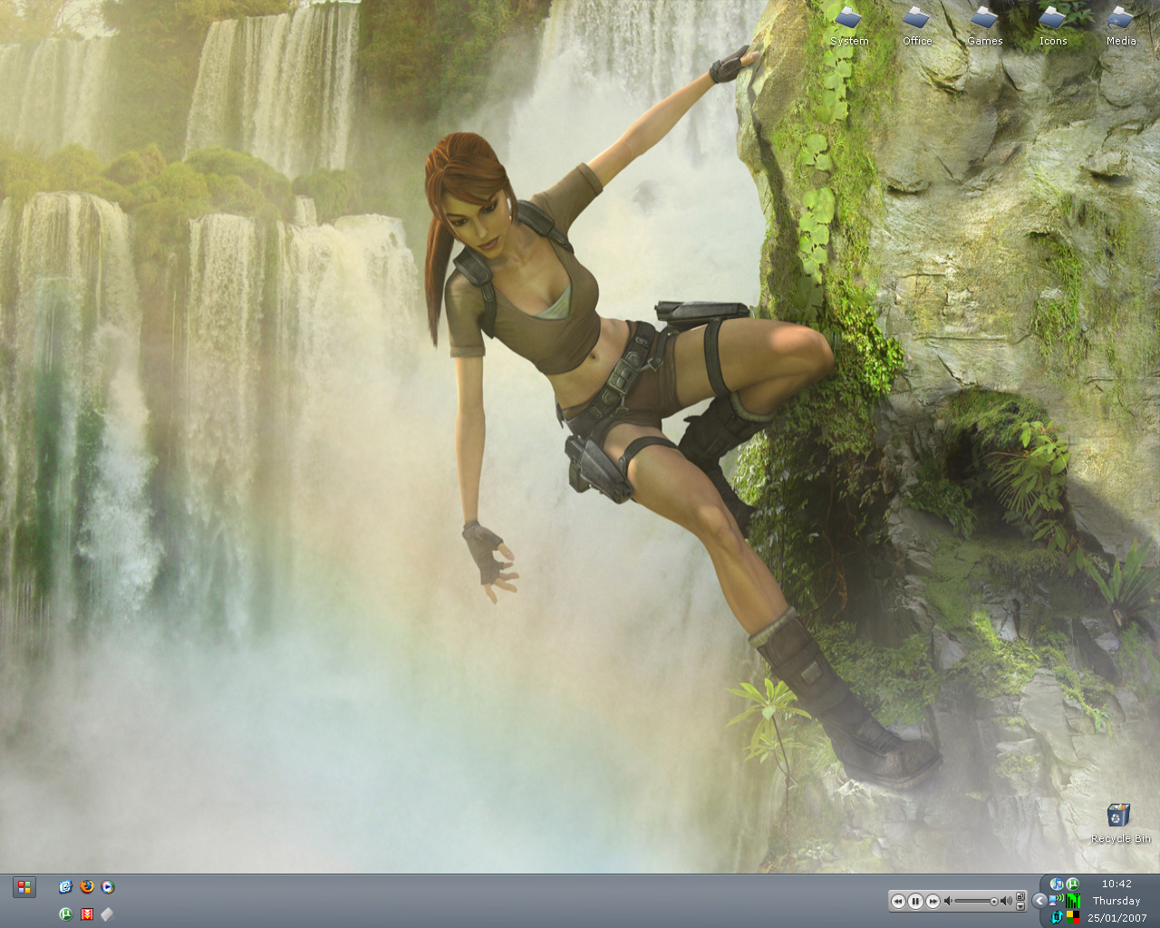
Task: Open iTunes toolbar dropdown menu arrow
Action: point(1020,906)
